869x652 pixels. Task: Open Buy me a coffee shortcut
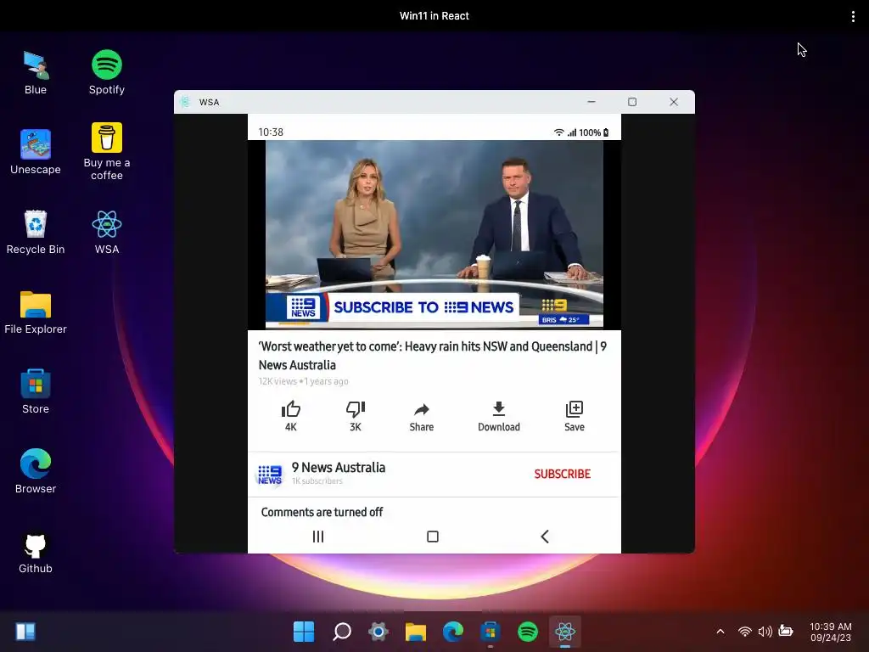(106, 152)
